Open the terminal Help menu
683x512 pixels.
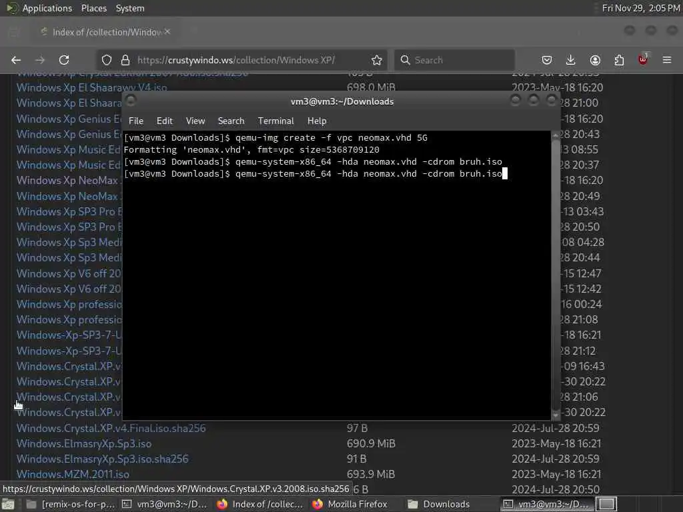(x=317, y=121)
